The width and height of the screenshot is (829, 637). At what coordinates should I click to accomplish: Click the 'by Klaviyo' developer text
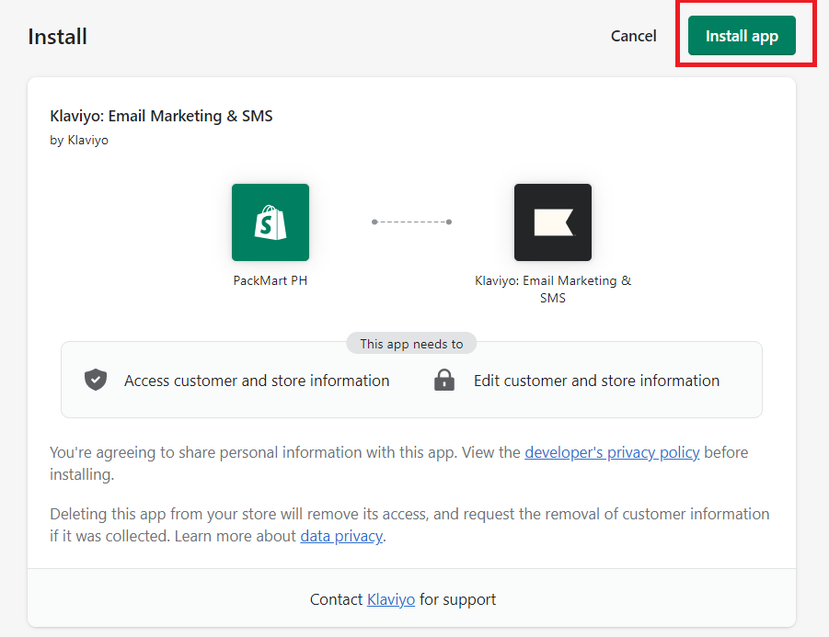pos(79,140)
